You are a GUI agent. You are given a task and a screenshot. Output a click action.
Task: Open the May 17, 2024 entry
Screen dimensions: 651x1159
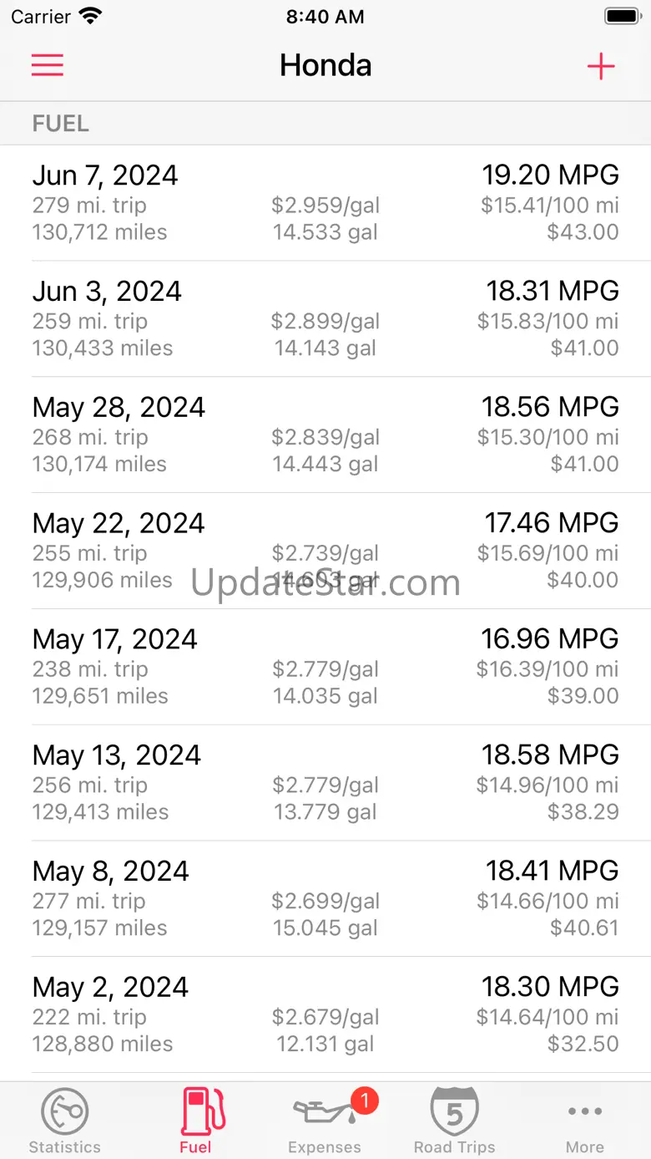click(325, 668)
